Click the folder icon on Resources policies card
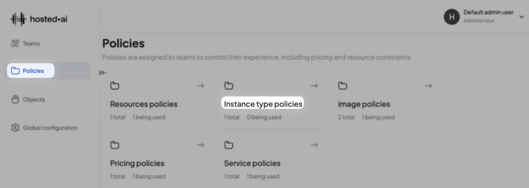529x188 pixels. (115, 85)
